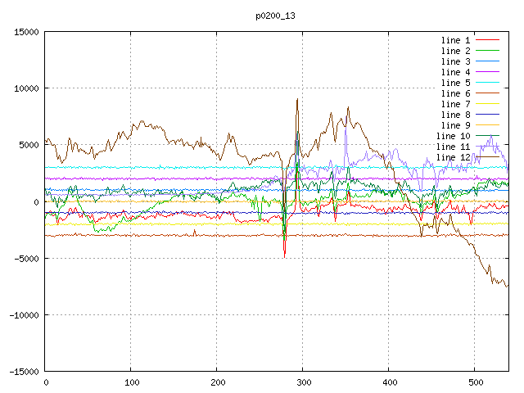
Task: Click the orange line 9 legend sample
Action: tap(488, 125)
